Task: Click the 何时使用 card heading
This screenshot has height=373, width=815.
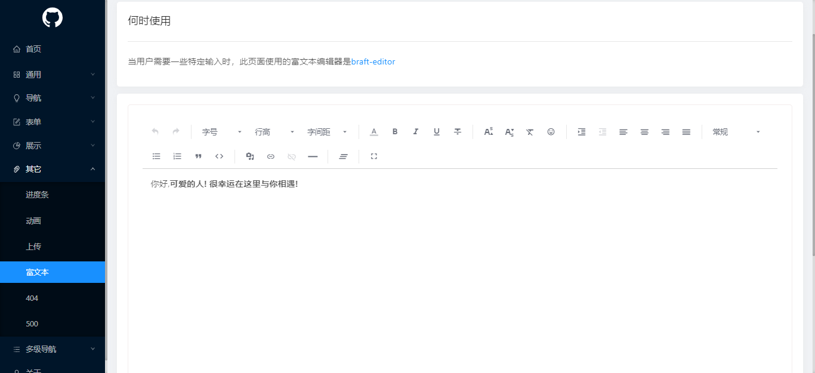Action: (x=149, y=21)
